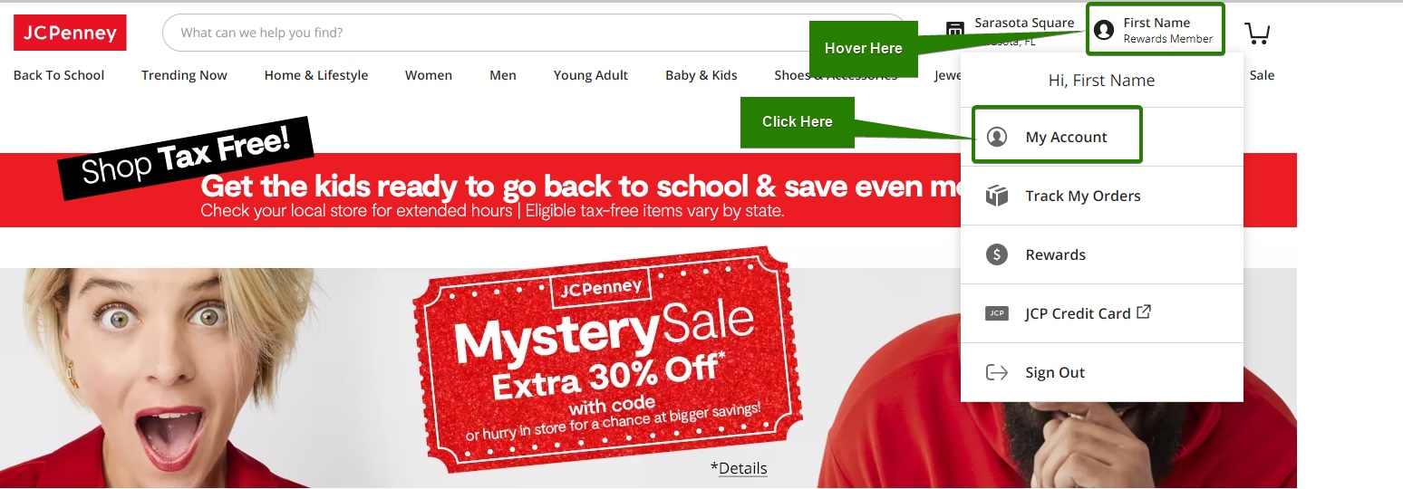Click the Track My Orders box icon
Image resolution: width=1403 pixels, height=489 pixels.
(997, 196)
